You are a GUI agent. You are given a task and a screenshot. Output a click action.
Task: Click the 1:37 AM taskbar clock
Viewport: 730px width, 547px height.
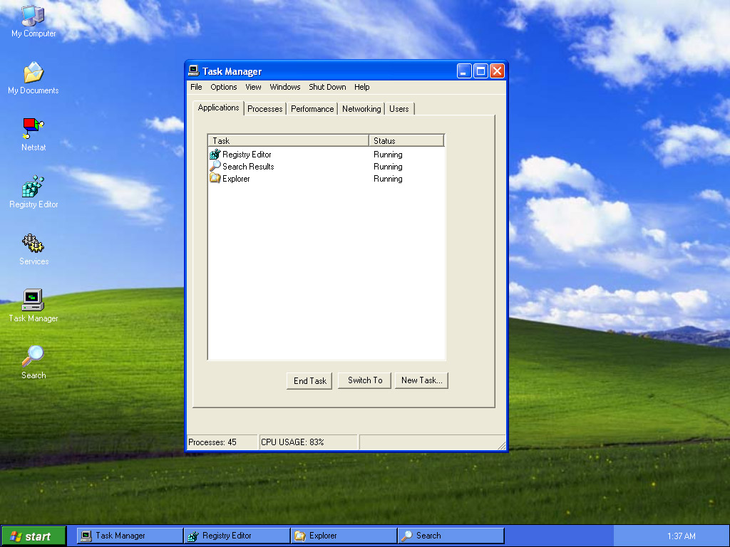click(x=681, y=536)
